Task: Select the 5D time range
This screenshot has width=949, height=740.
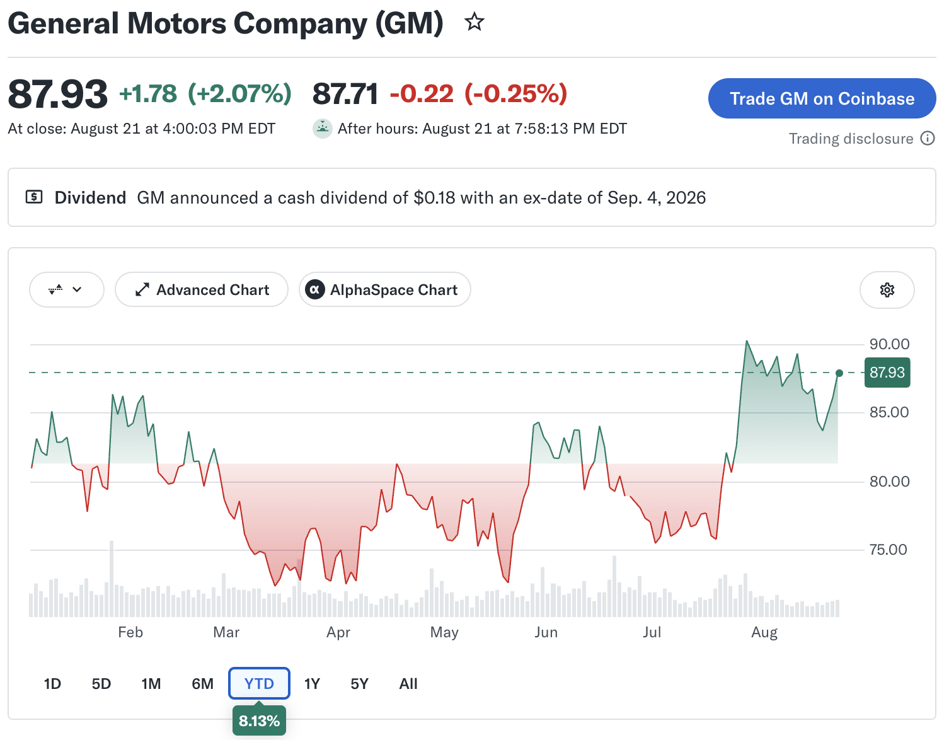Action: point(101,684)
